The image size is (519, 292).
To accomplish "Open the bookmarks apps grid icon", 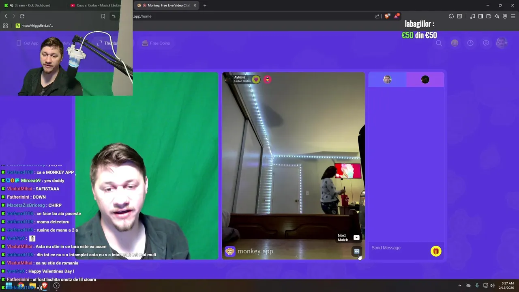I will coord(5,26).
